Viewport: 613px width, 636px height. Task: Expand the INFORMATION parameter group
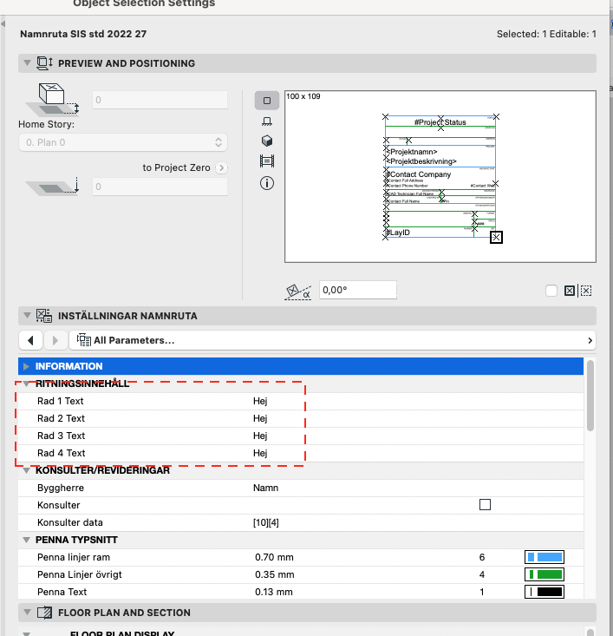(27, 366)
